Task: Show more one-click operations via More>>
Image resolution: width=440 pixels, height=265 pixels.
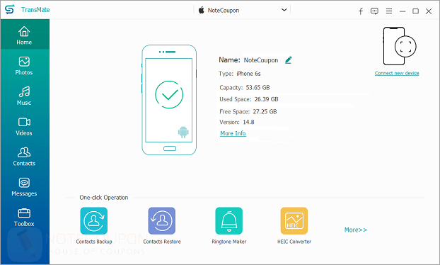Action: tap(356, 230)
